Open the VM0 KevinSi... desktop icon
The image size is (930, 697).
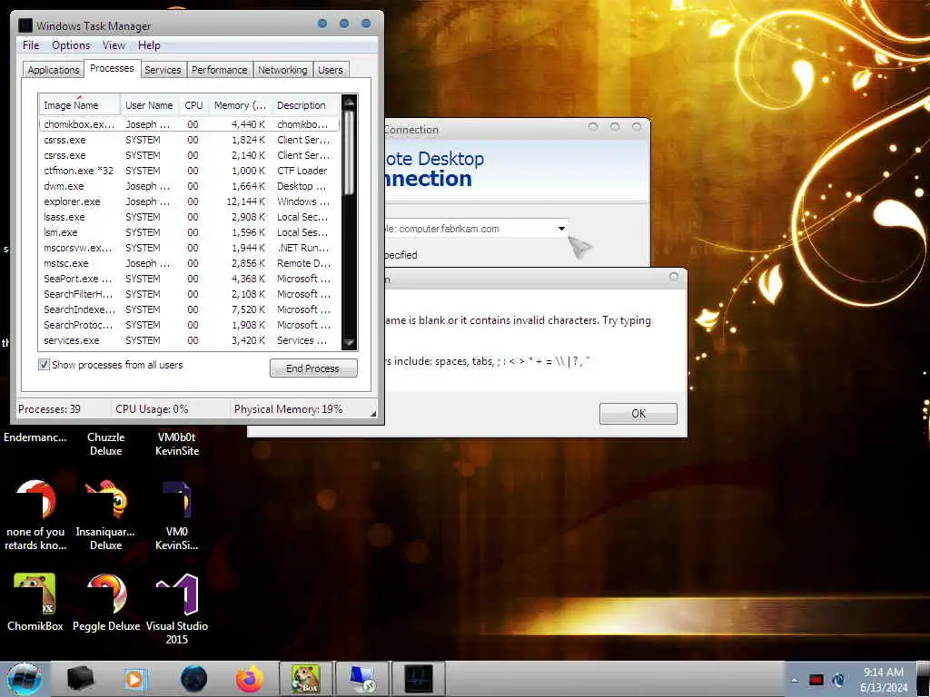click(177, 515)
